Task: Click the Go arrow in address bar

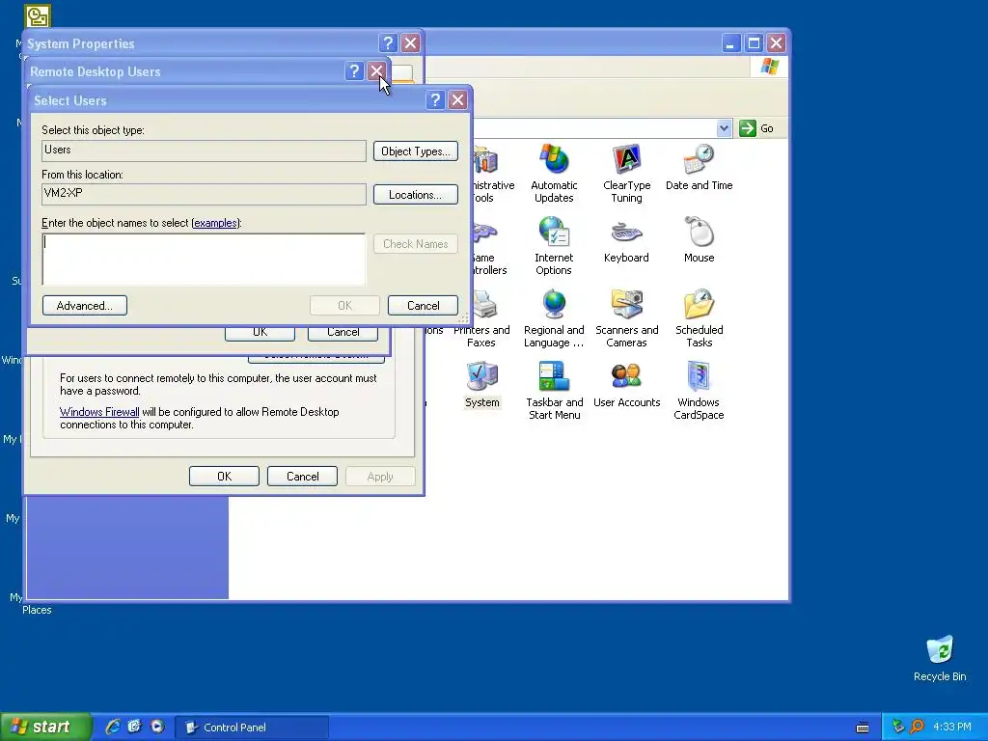Action: [748, 128]
